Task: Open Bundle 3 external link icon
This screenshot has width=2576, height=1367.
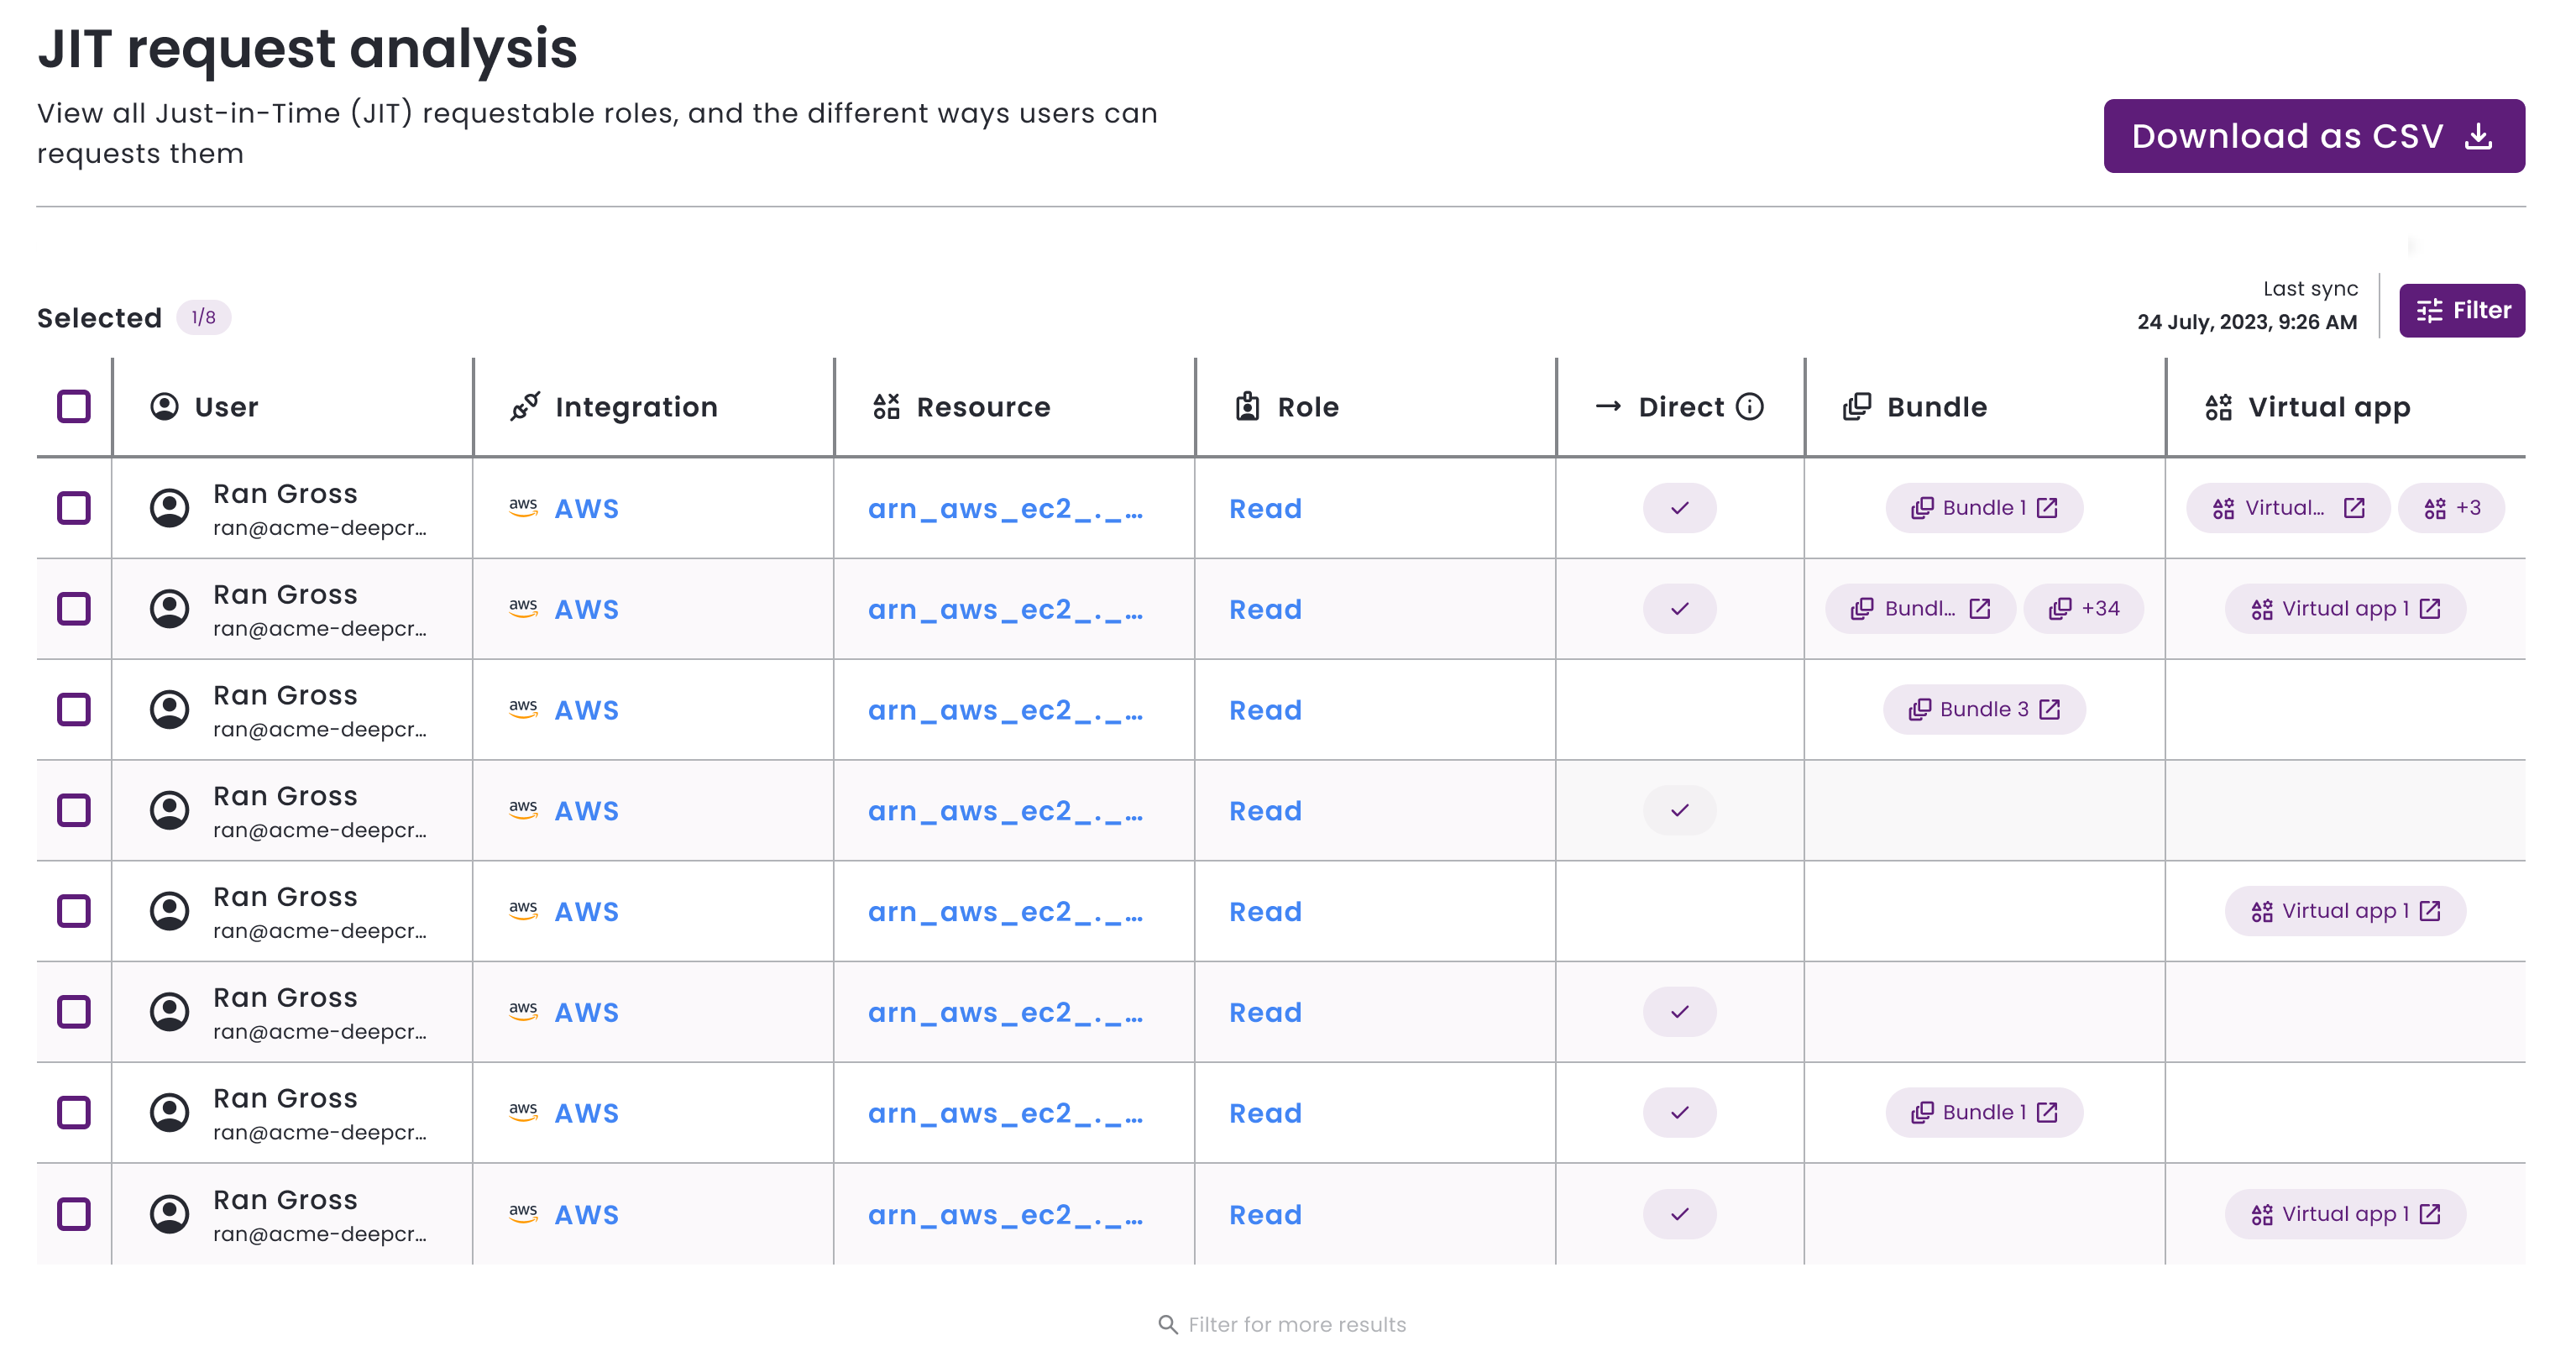Action: pos(2049,710)
